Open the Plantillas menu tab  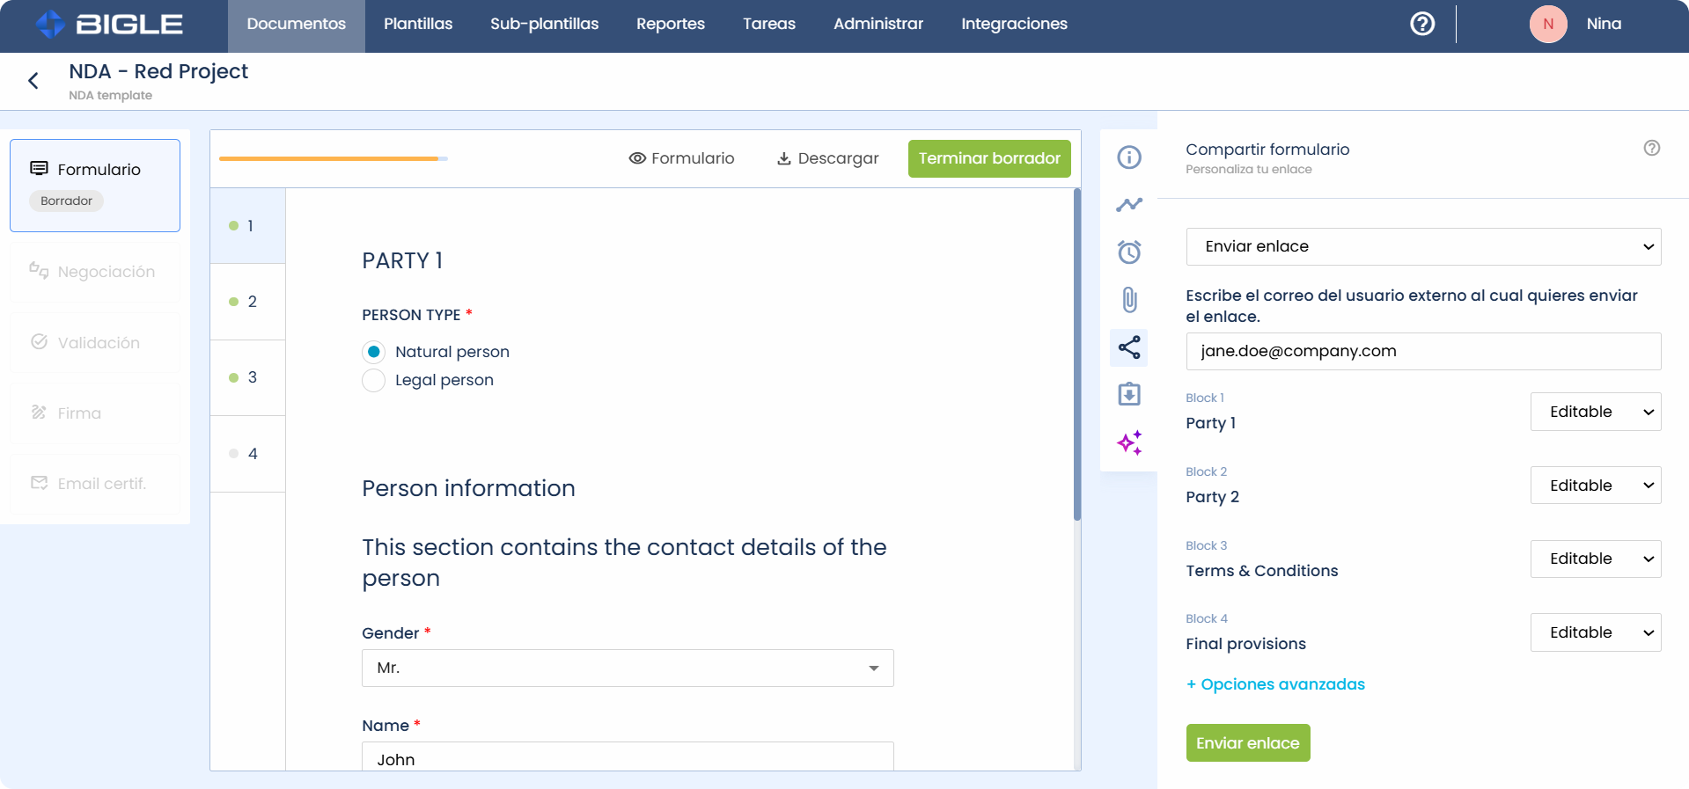(418, 25)
